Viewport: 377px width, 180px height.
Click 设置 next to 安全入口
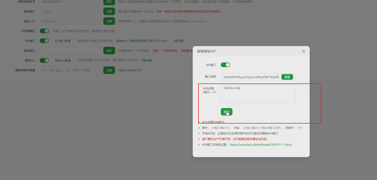pos(109,21)
